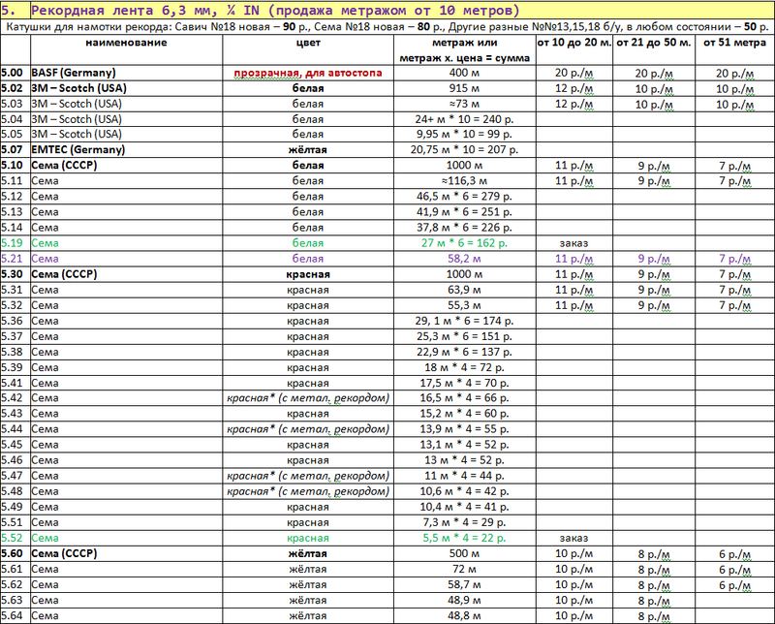This screenshot has height=624, width=775.
Task: Click '6 р./м' in row 5.62
Action: pyautogui.click(x=735, y=585)
